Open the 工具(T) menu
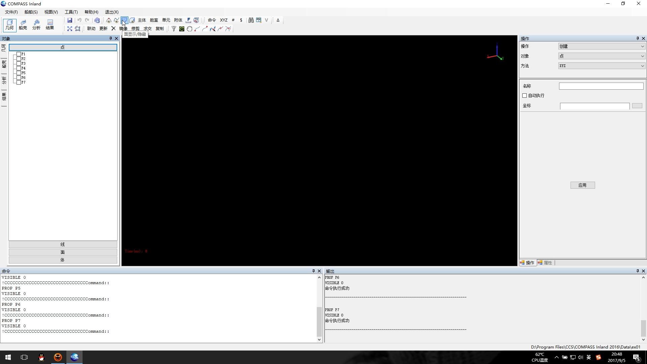The width and height of the screenshot is (647, 364). tap(71, 12)
